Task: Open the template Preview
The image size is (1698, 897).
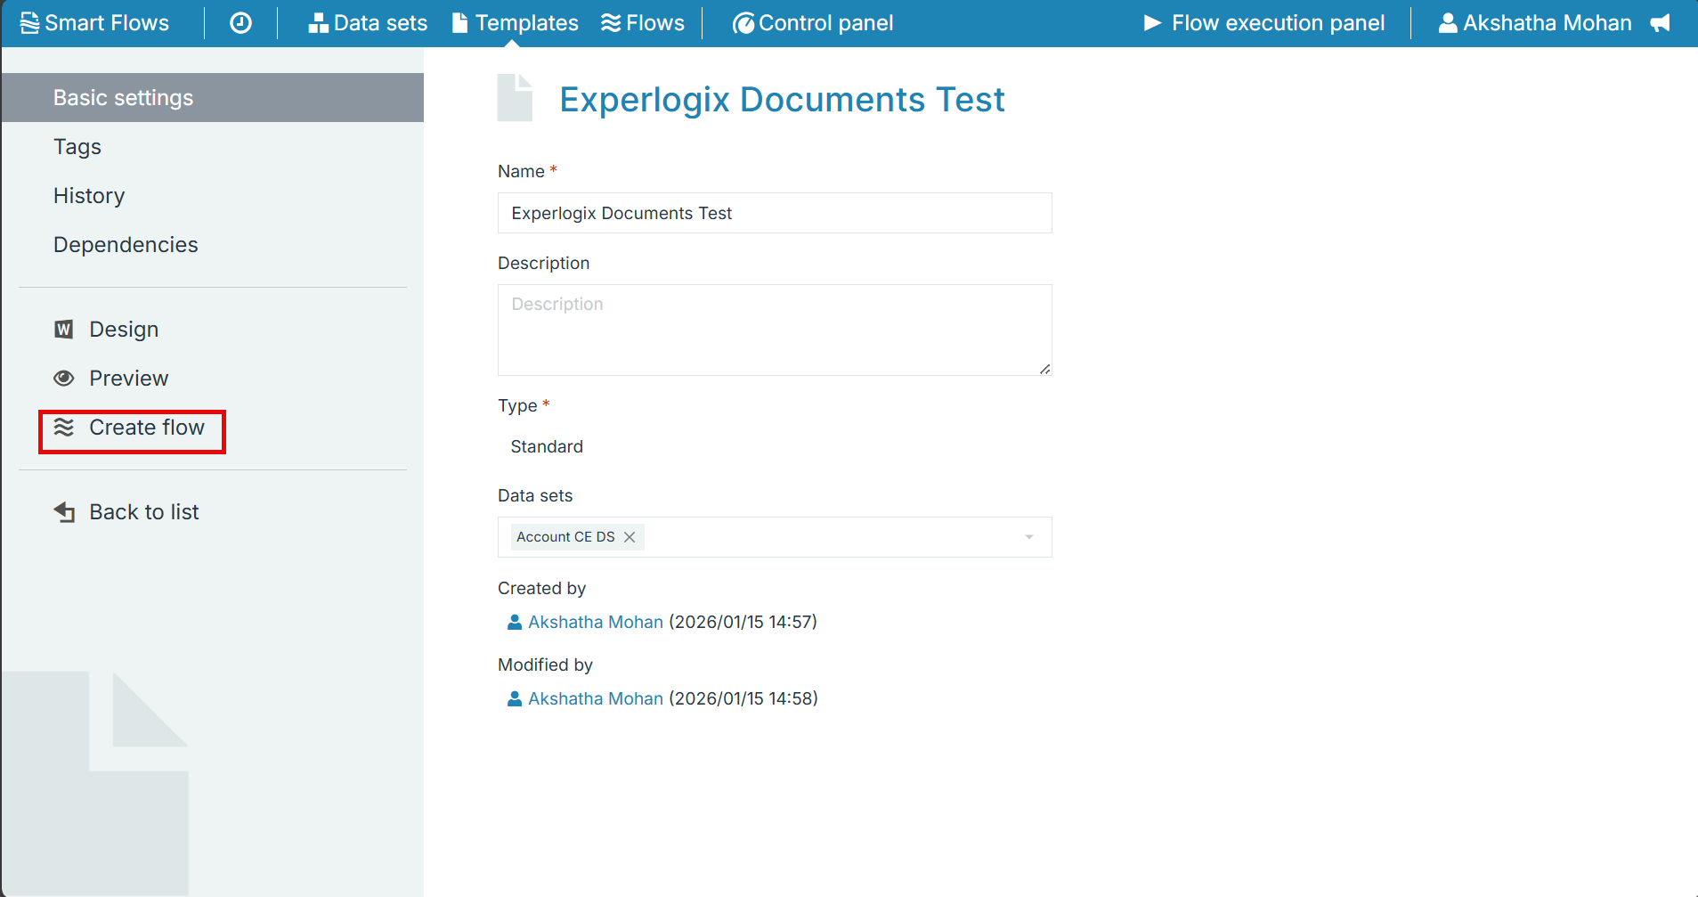Action: [x=128, y=379]
